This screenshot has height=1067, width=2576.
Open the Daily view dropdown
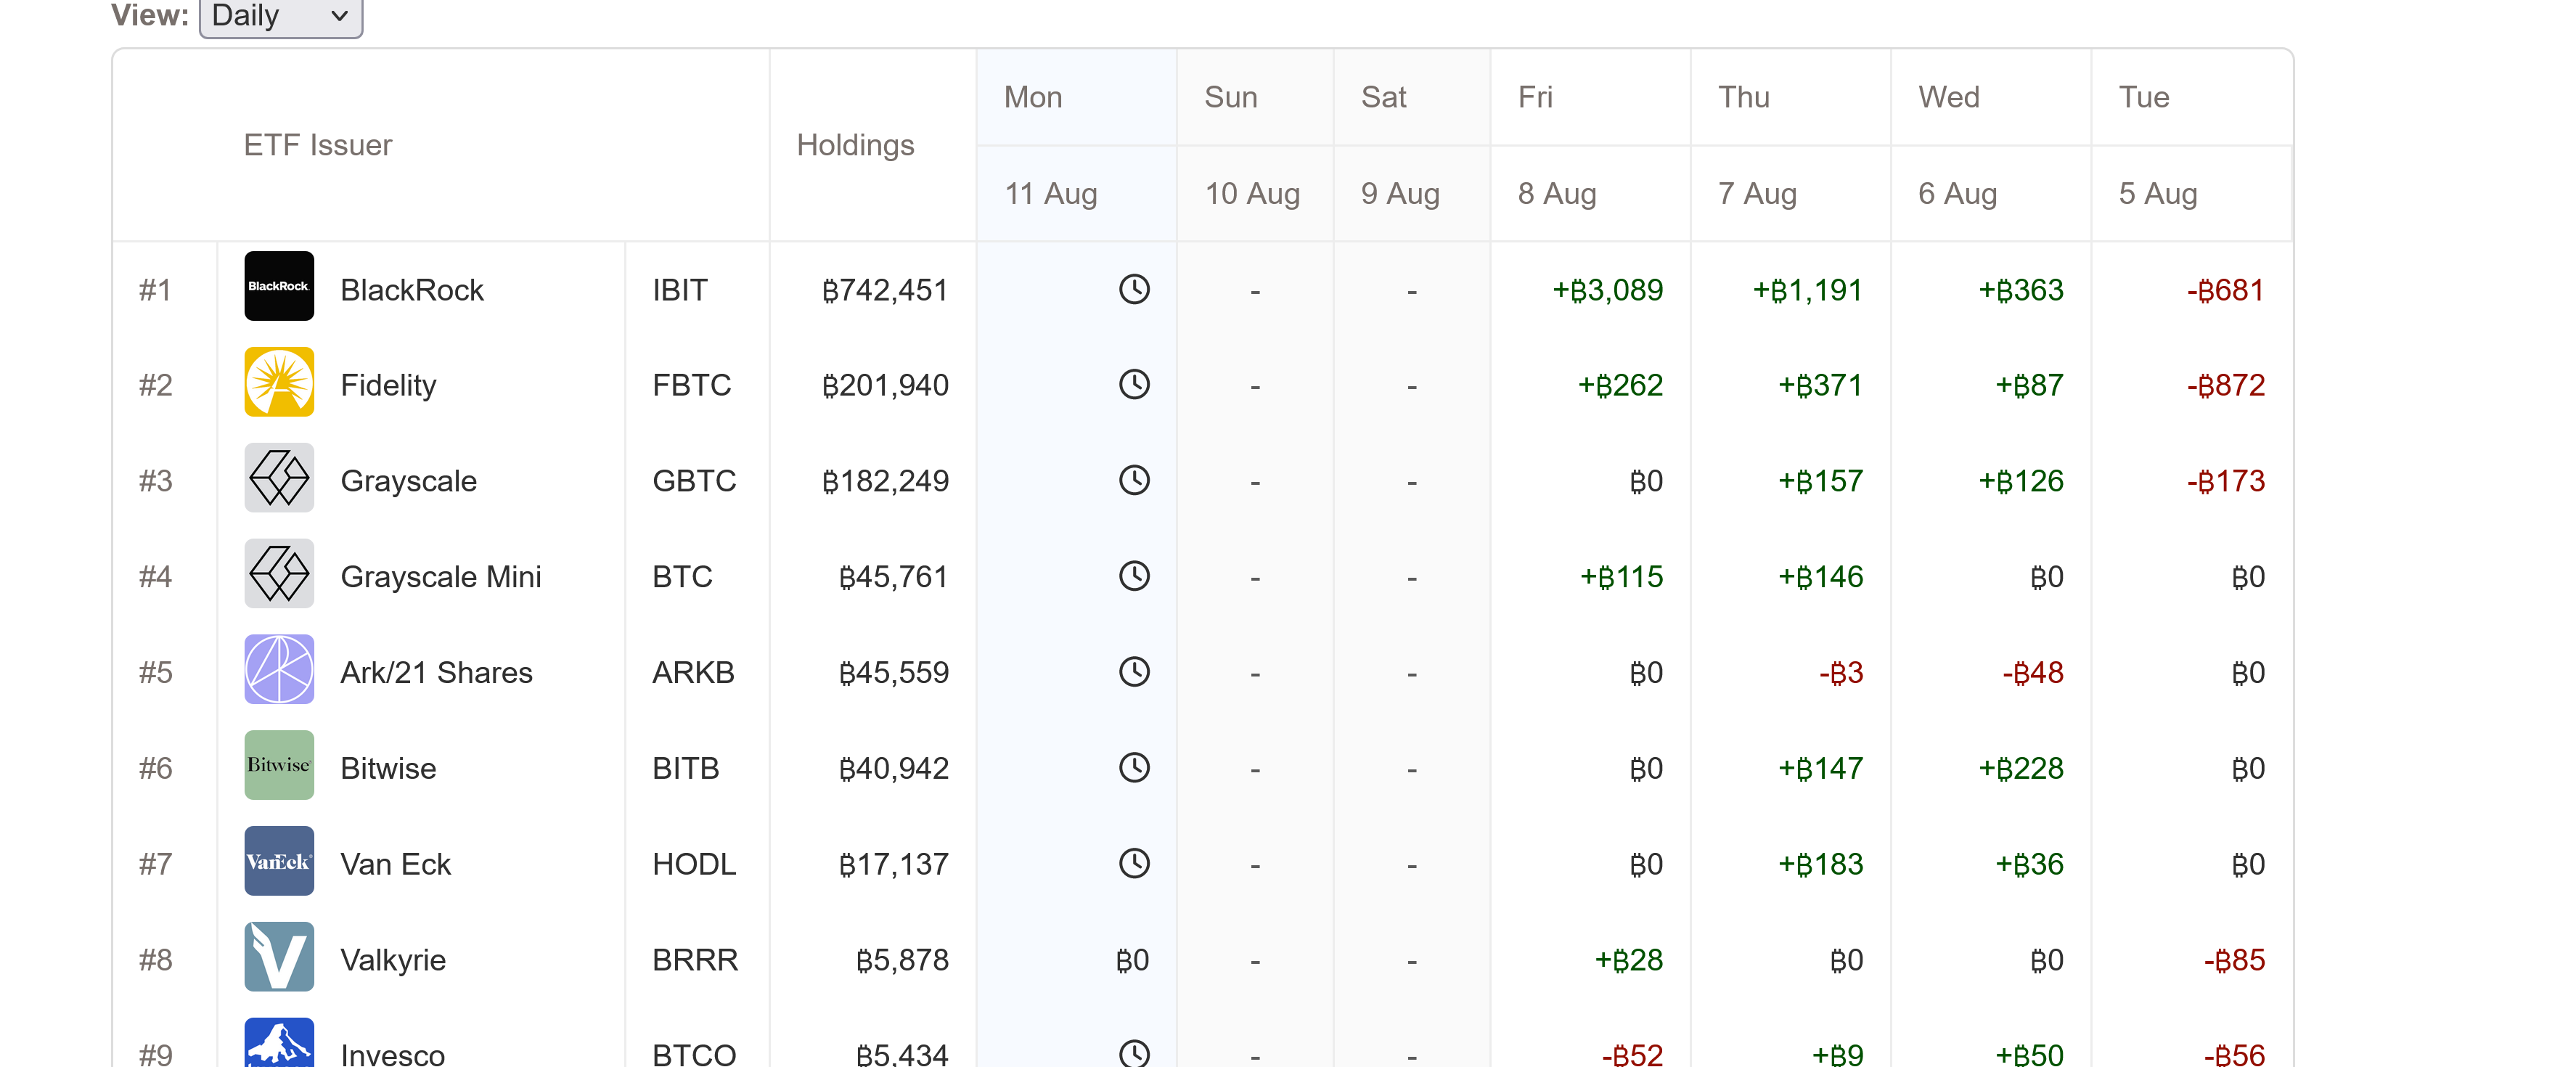click(280, 16)
